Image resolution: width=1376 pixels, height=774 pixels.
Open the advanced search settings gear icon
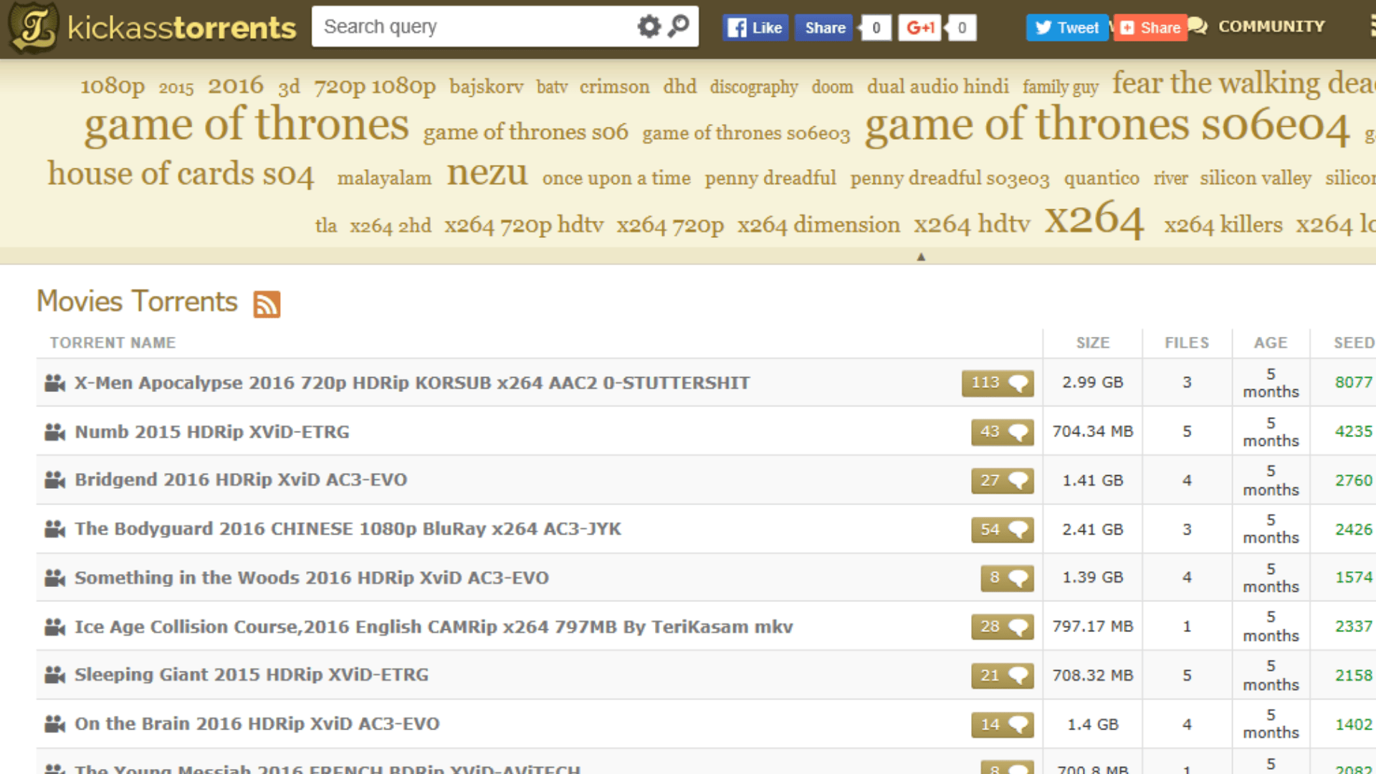point(649,26)
